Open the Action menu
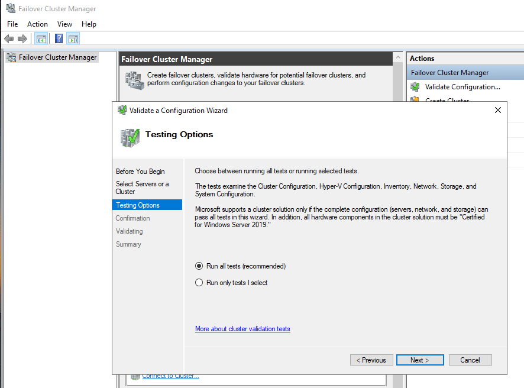Screen dimensions: 524x388 [x=37, y=24]
